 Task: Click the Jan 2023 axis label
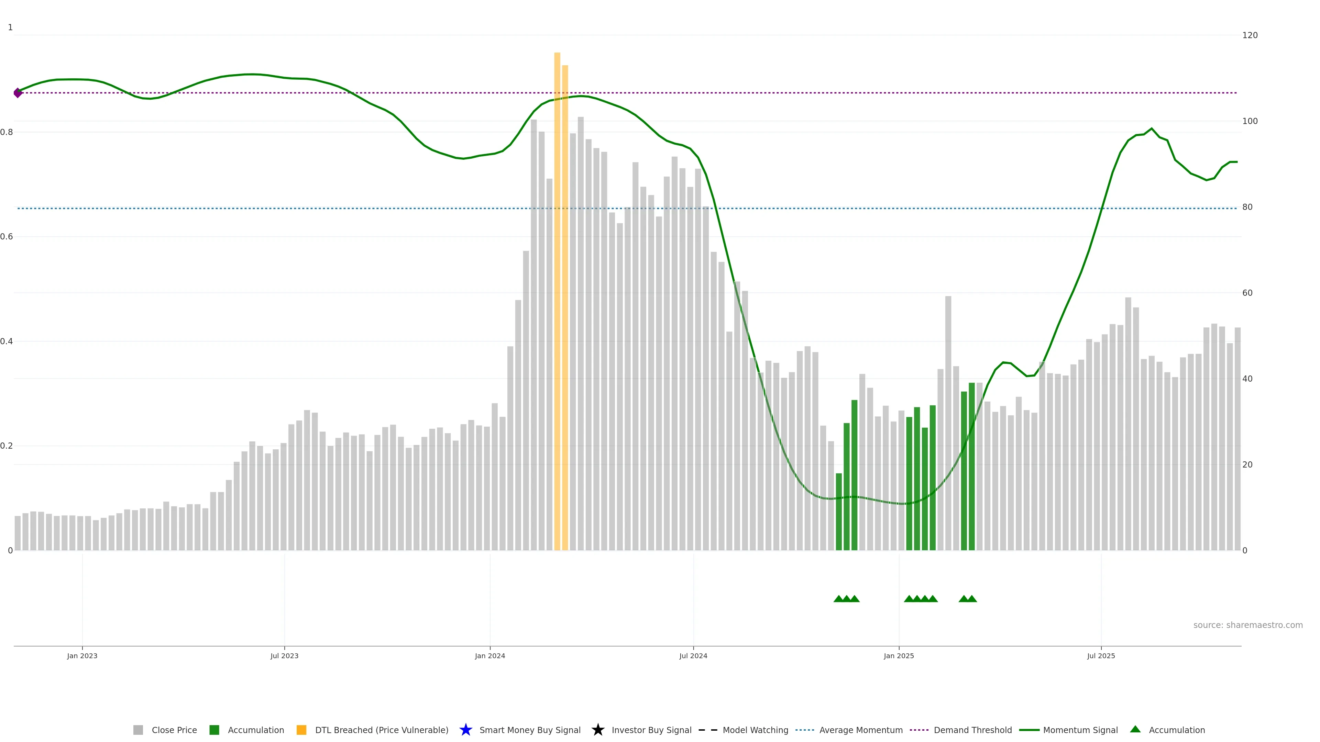(x=82, y=655)
